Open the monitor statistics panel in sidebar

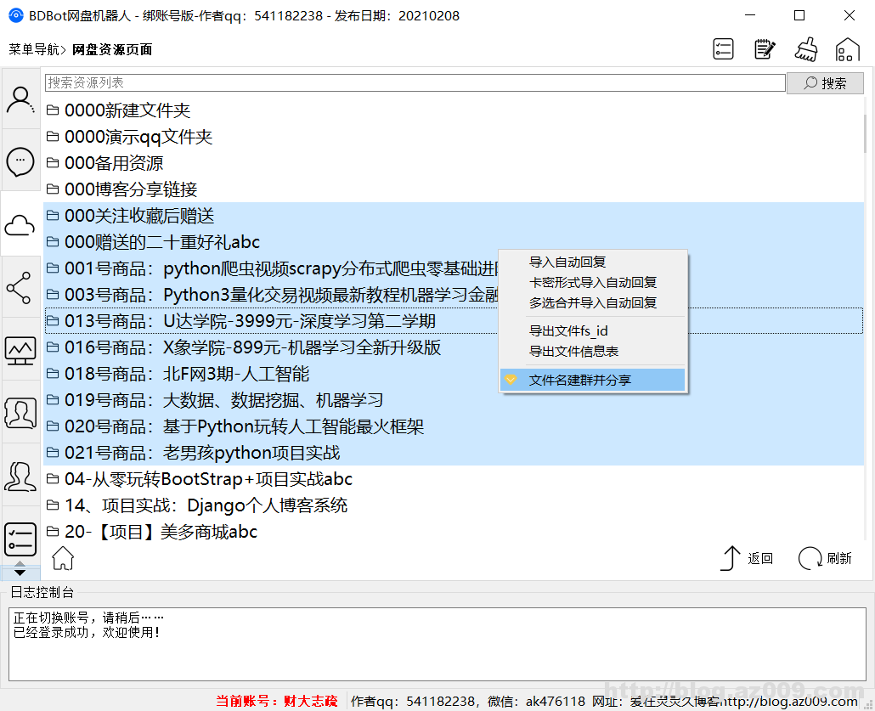pyautogui.click(x=20, y=350)
